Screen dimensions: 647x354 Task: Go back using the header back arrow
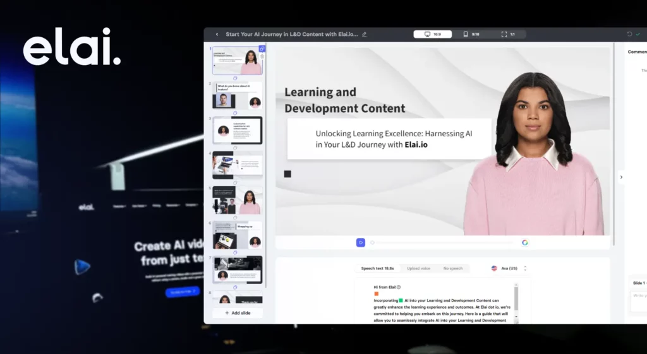pos(217,34)
